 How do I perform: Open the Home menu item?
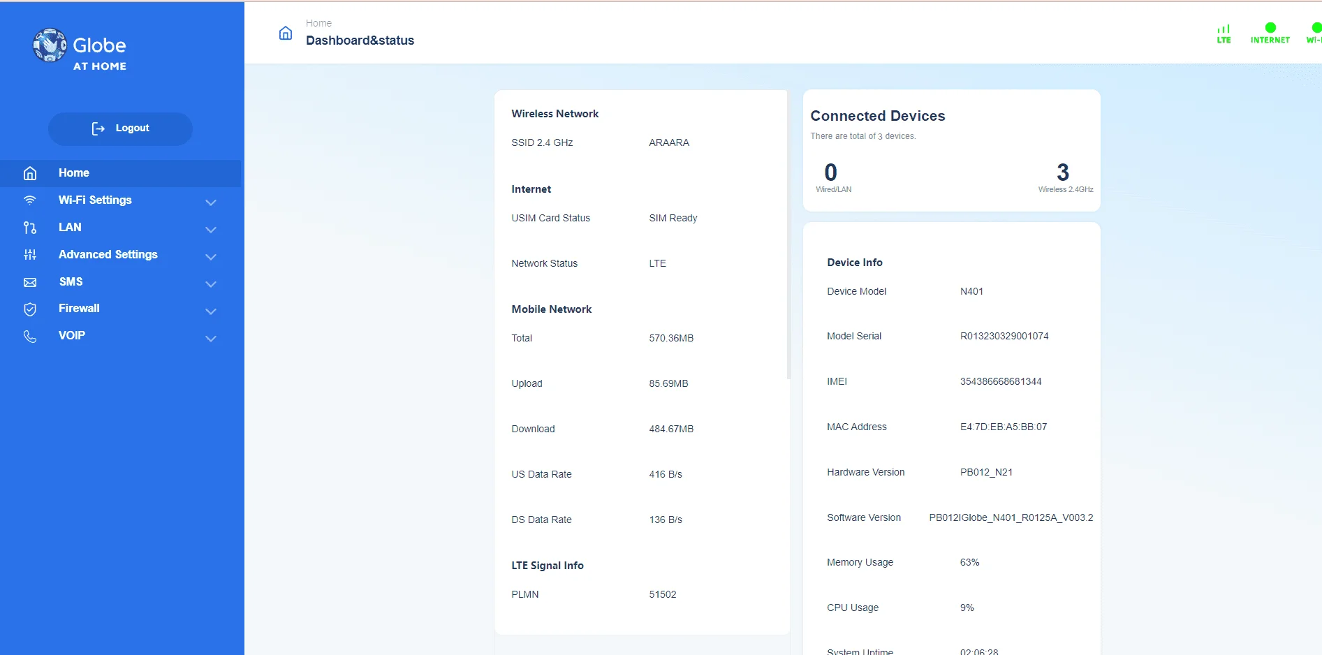(120, 173)
